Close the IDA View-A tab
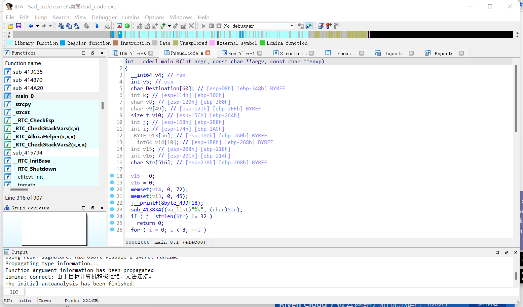 click(x=151, y=53)
